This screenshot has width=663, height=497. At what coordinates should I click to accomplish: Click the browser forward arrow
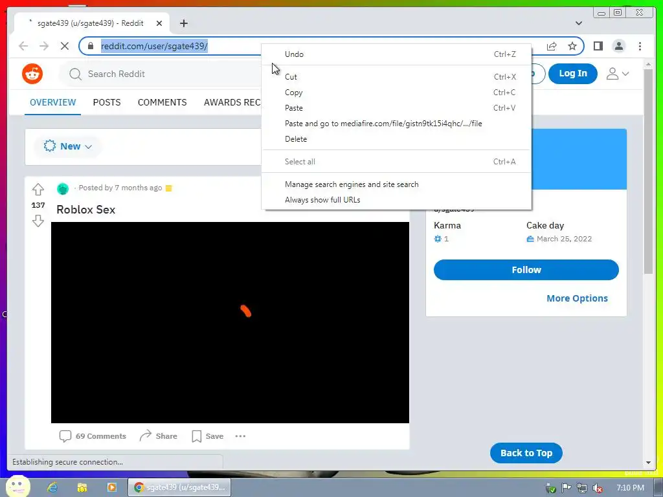tap(44, 46)
